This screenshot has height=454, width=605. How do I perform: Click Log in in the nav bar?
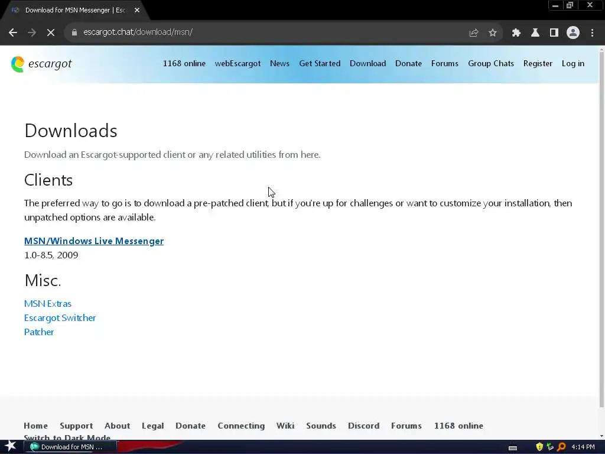point(573,64)
